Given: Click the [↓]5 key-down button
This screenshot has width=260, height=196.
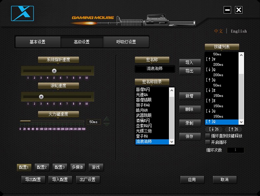Looking at the screenshot, I should tap(214, 129).
